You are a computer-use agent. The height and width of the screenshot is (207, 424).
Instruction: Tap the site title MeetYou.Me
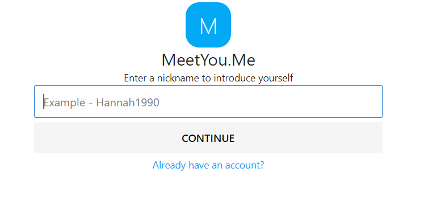(x=208, y=60)
